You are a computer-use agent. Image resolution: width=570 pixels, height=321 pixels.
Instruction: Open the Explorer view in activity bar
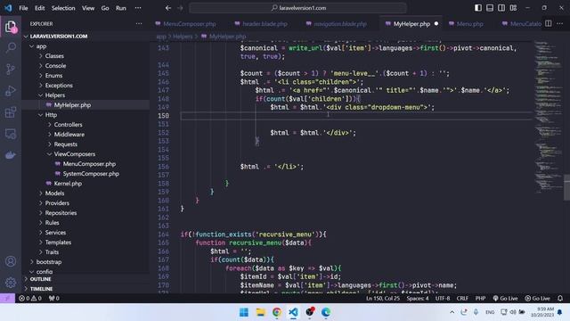pyautogui.click(x=11, y=27)
